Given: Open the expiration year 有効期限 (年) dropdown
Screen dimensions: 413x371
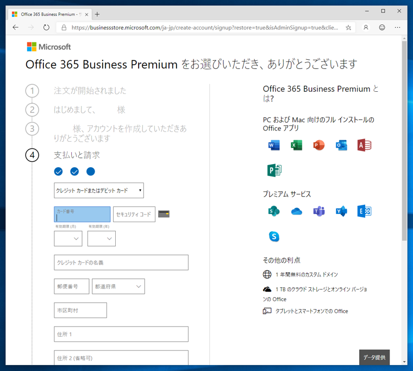Looking at the screenshot, I should click(102, 238).
